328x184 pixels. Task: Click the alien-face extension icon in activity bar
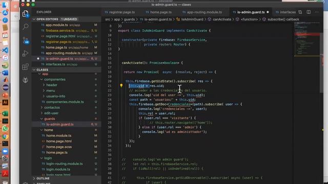point(25,80)
